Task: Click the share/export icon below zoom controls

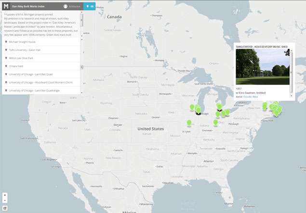Action: (5, 208)
